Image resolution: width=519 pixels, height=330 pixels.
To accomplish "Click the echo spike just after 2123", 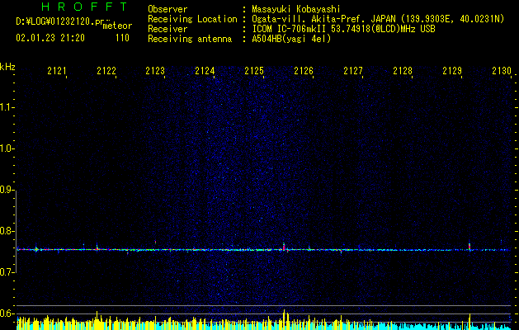I will tap(155, 242).
